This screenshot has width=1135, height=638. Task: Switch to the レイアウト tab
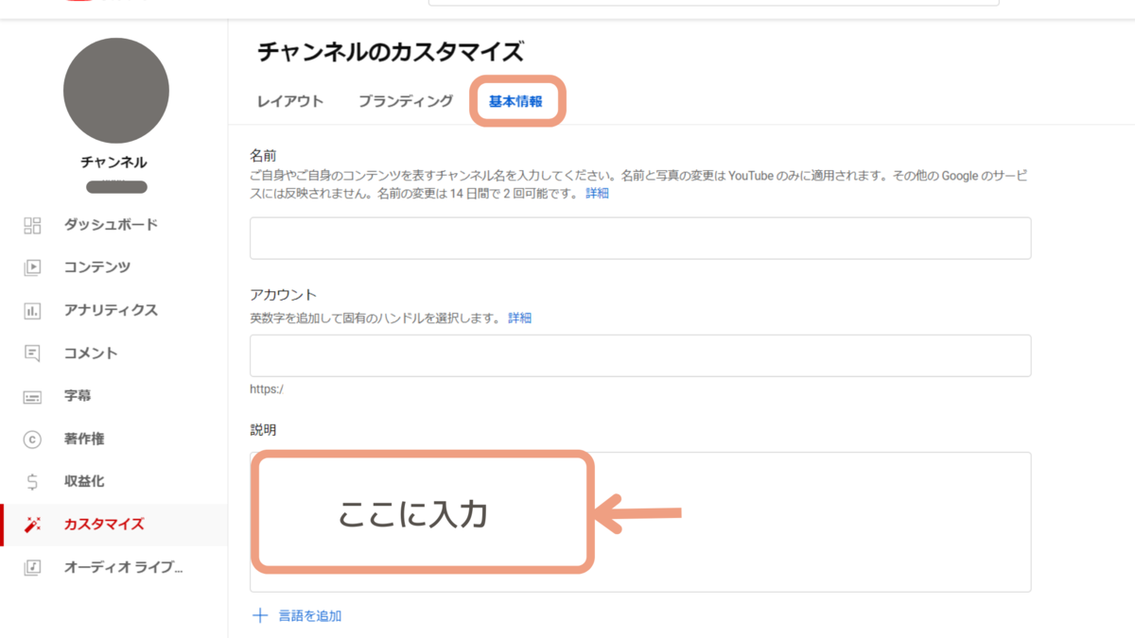[x=290, y=101]
